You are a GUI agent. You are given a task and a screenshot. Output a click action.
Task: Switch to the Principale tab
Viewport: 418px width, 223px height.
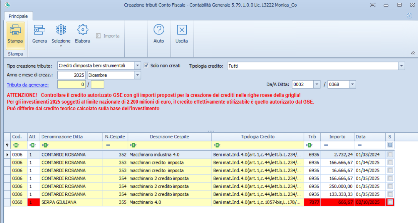point(18,16)
